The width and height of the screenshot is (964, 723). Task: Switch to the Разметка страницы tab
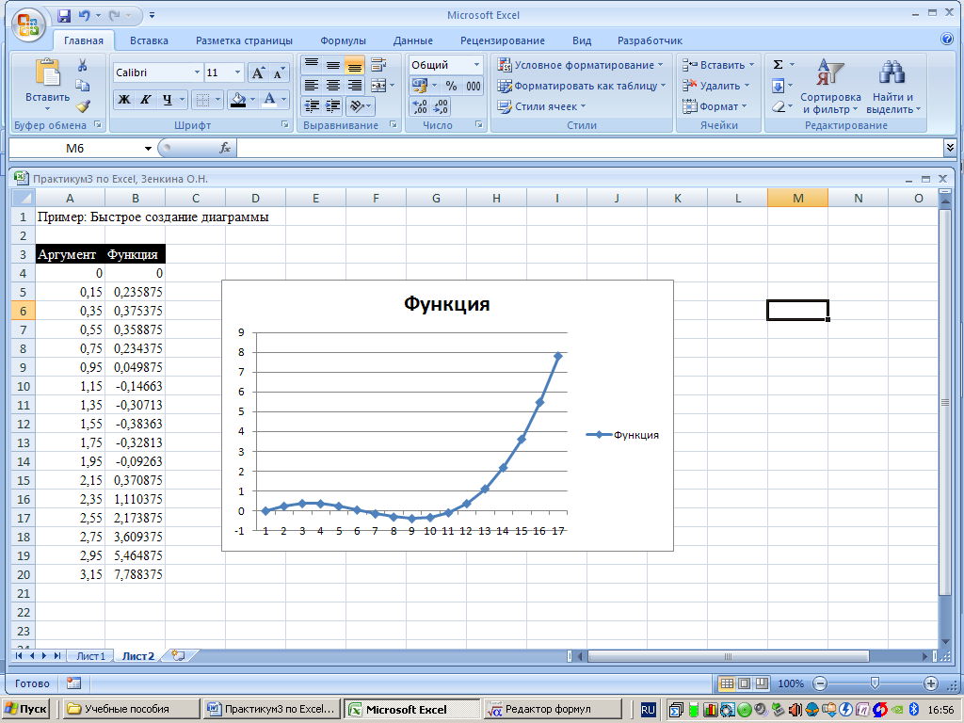(x=244, y=40)
